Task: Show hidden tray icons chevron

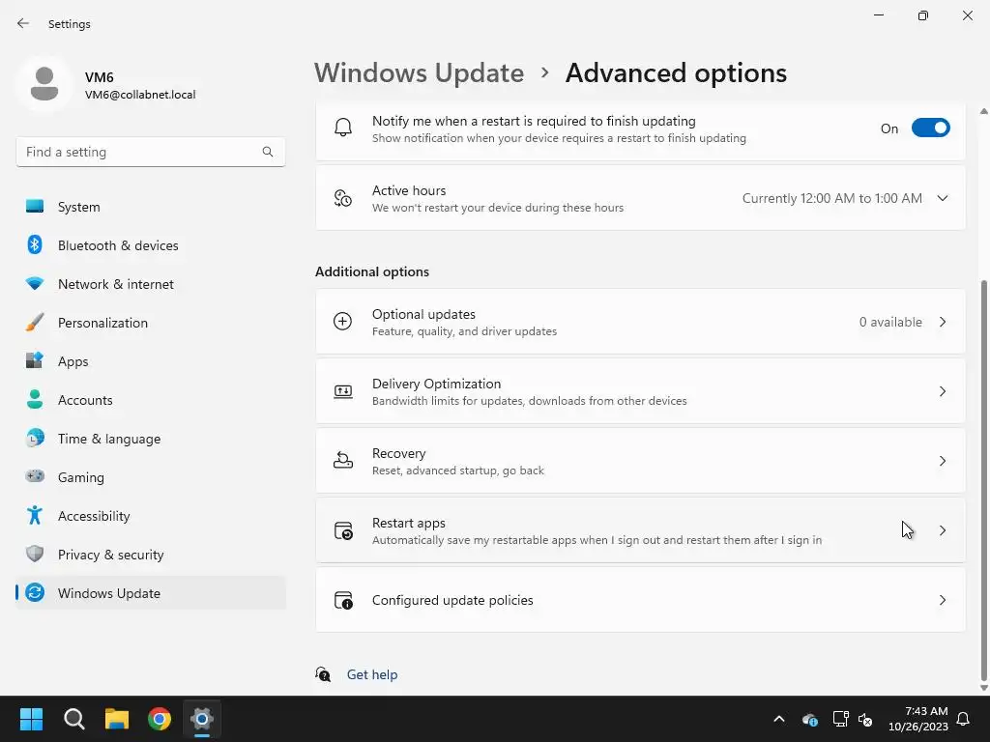Action: click(x=779, y=719)
